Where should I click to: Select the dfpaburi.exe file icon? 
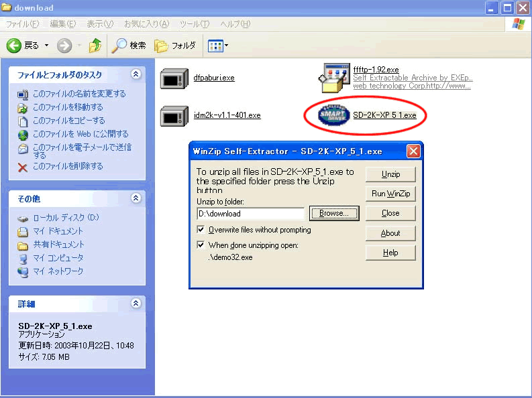(174, 78)
